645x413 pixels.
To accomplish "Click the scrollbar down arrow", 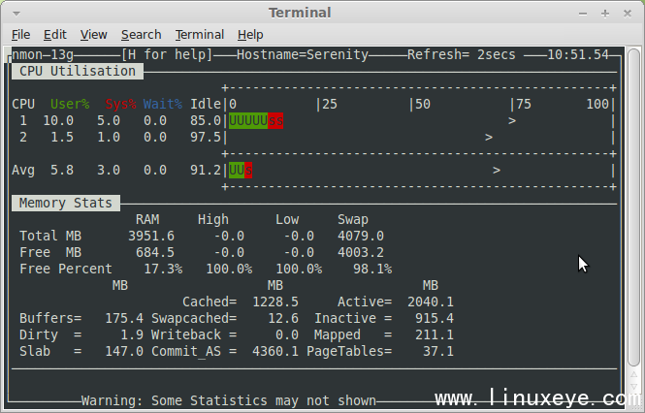I will (634, 387).
